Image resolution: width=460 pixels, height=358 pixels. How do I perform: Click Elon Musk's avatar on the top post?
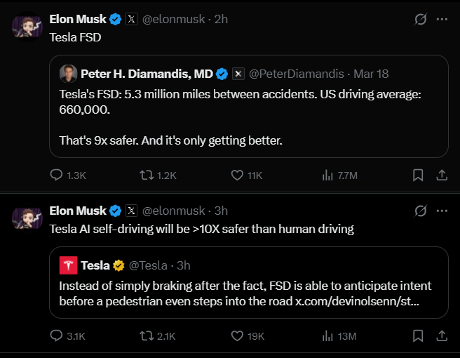pos(28,26)
